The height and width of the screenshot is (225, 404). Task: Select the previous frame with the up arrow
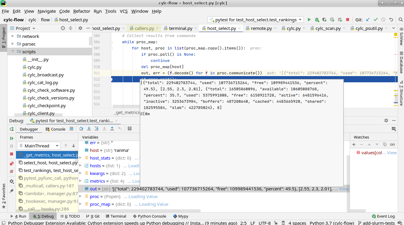point(66,146)
